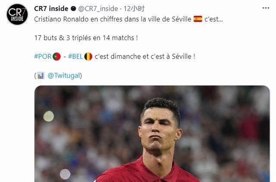The image size is (276, 182).
Task: Click the verified badge beside CR7 inside
Action: tap(73, 9)
